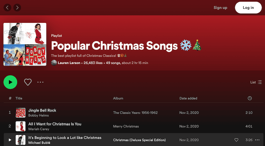The height and width of the screenshot is (146, 265).
Task: Open more options dots beside the heart
Action: click(x=40, y=82)
